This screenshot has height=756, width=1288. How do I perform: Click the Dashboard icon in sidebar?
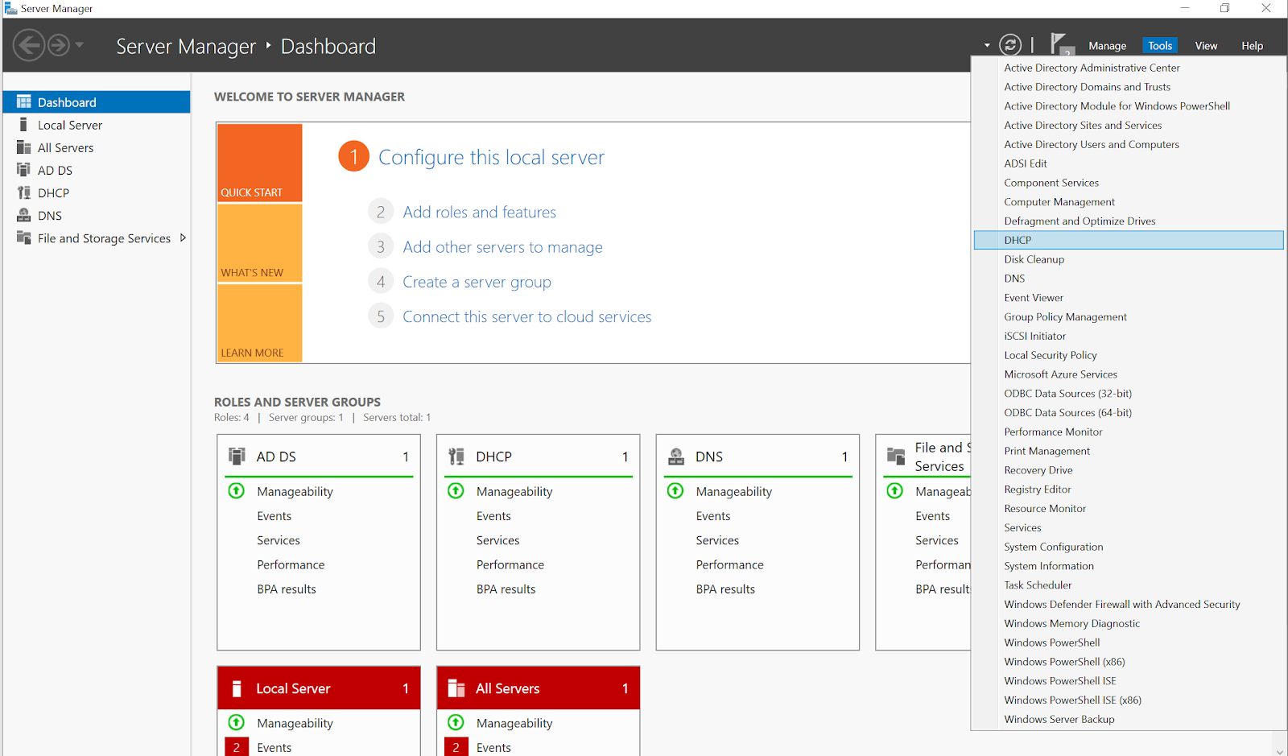pyautogui.click(x=24, y=102)
